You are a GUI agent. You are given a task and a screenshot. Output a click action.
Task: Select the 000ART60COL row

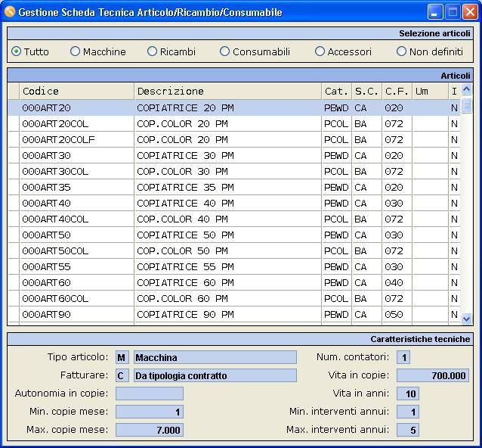click(x=234, y=299)
